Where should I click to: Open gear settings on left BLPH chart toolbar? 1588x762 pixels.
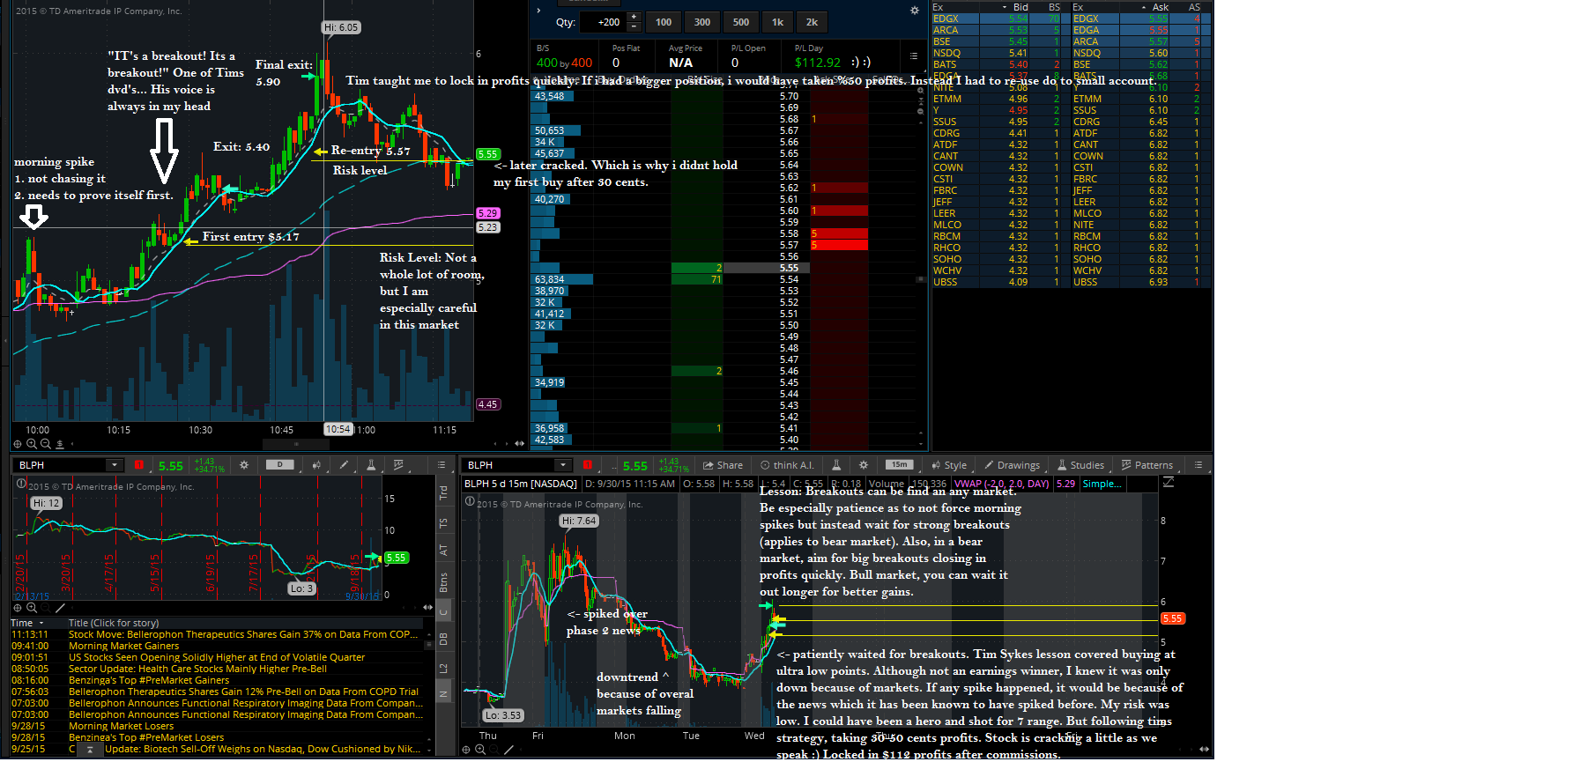[x=244, y=465]
